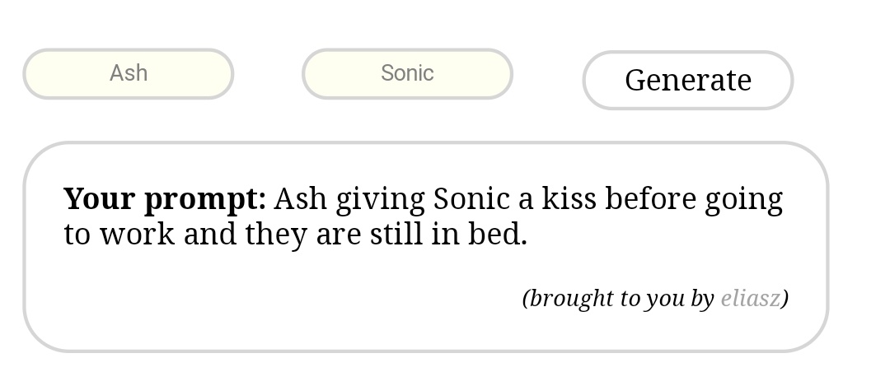Image resolution: width=890 pixels, height=386 pixels.
Task: Click the 'brought to you by' text
Action: tap(618, 299)
